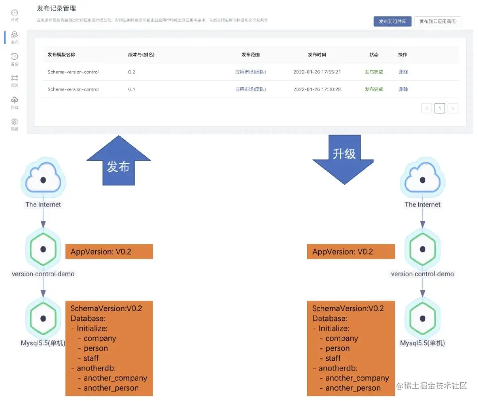
Task: Open the 总览 overview sidebar icon
Action: [x=15, y=15]
